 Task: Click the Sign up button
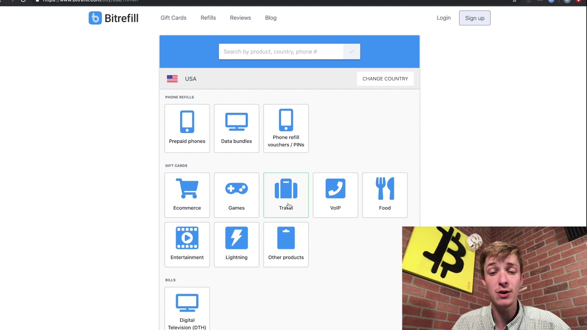pyautogui.click(x=475, y=18)
